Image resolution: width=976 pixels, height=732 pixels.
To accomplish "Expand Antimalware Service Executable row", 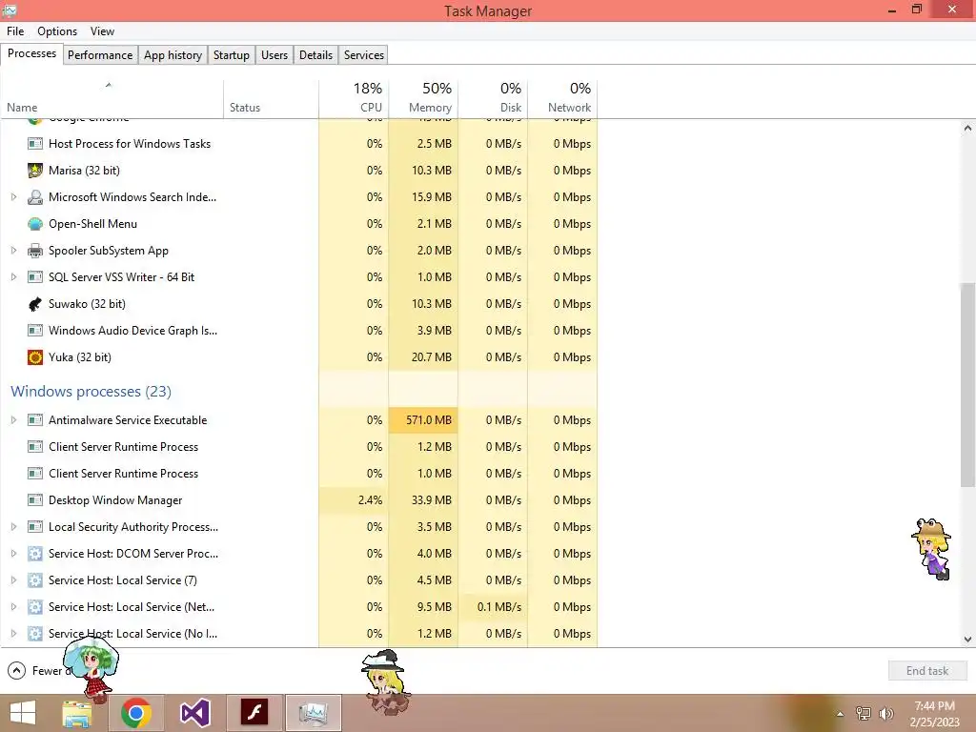I will click(x=13, y=420).
